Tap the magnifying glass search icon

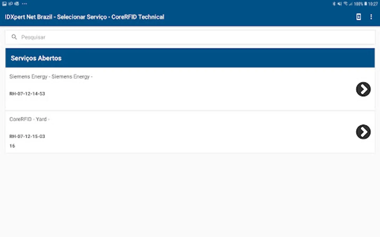click(14, 37)
